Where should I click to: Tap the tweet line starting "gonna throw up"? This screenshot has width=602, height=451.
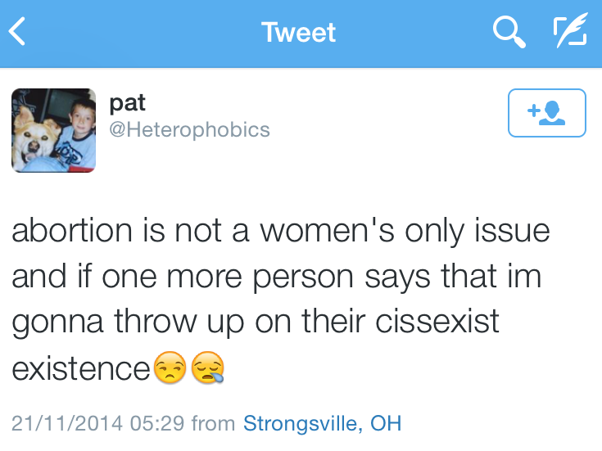(255, 322)
